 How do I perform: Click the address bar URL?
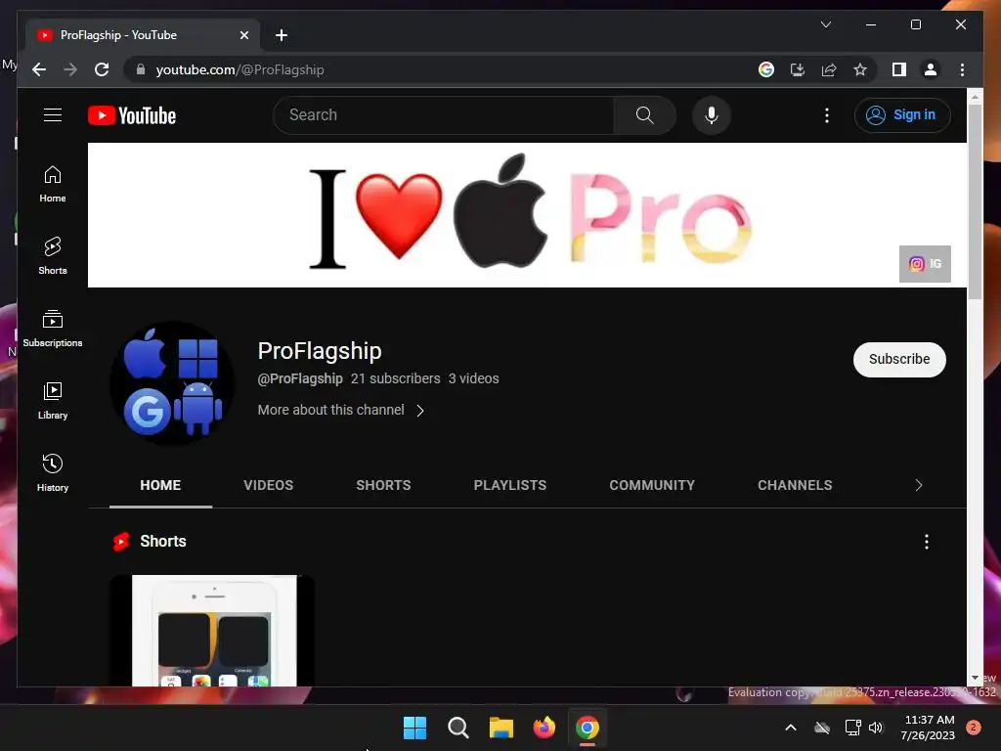point(239,69)
